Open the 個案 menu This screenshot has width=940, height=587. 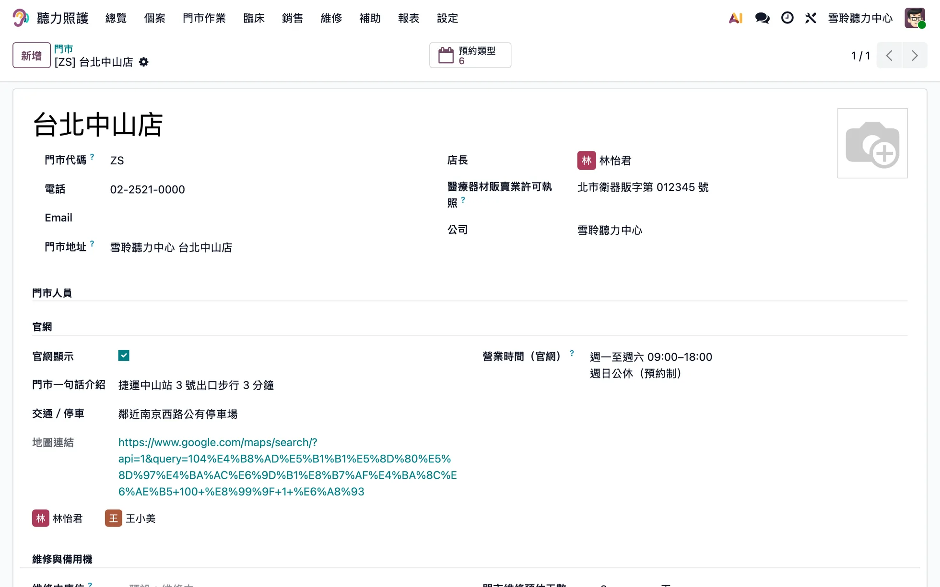pyautogui.click(x=154, y=18)
